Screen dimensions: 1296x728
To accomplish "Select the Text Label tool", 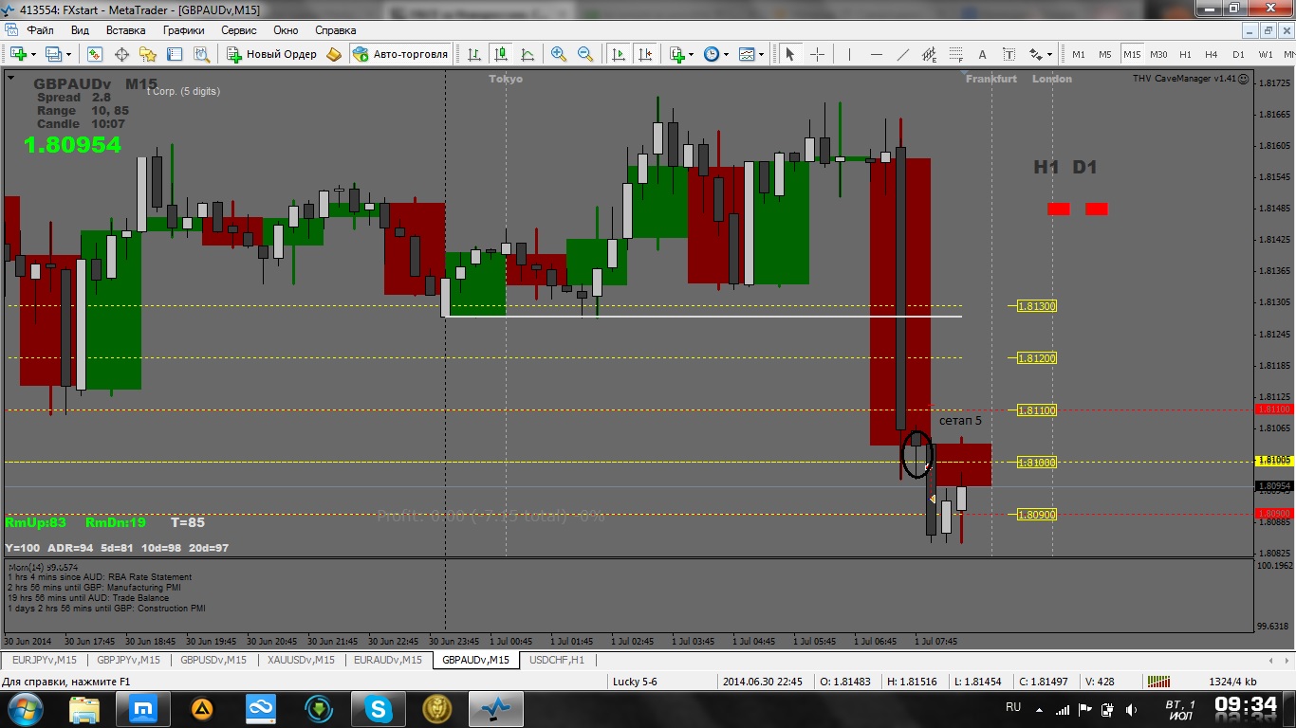I will [1009, 54].
